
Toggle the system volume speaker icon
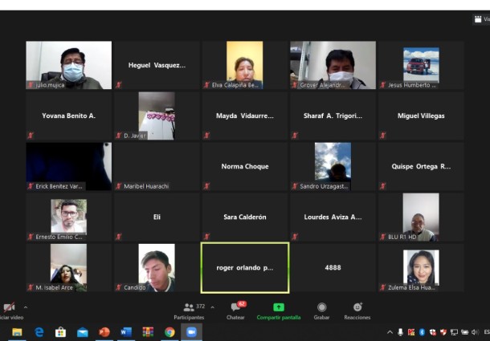(475, 332)
